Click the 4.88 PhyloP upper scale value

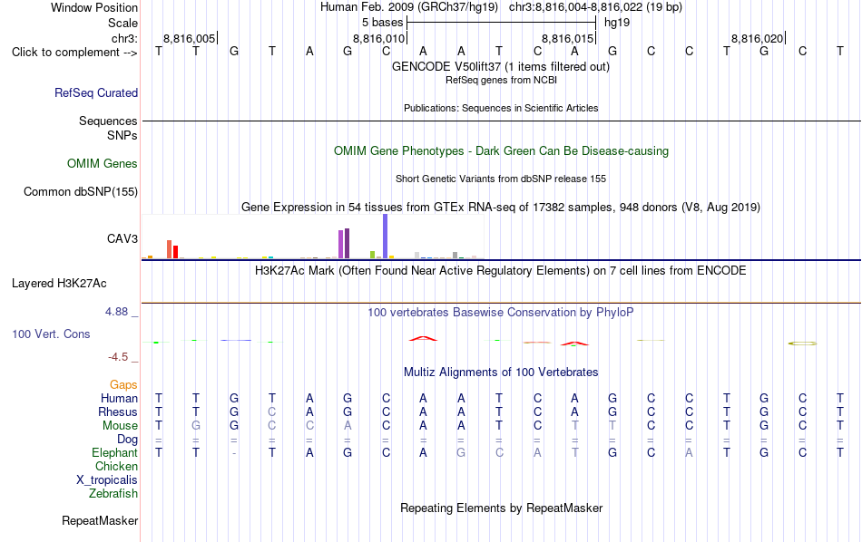116,312
